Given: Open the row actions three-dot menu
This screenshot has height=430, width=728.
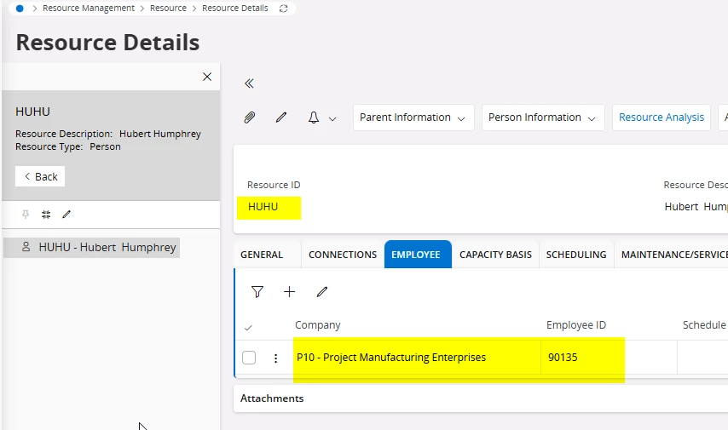Looking at the screenshot, I should click(275, 358).
